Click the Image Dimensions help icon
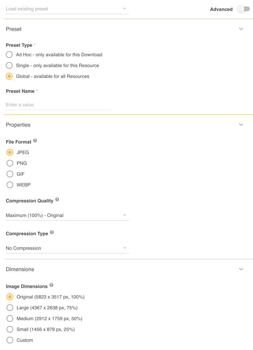 tap(51, 285)
